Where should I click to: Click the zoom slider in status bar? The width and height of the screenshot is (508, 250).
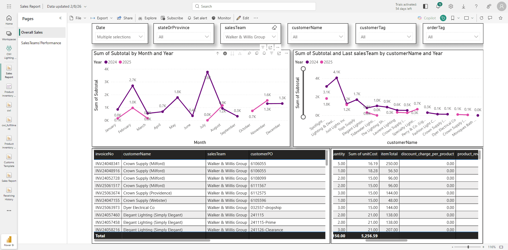468,247
